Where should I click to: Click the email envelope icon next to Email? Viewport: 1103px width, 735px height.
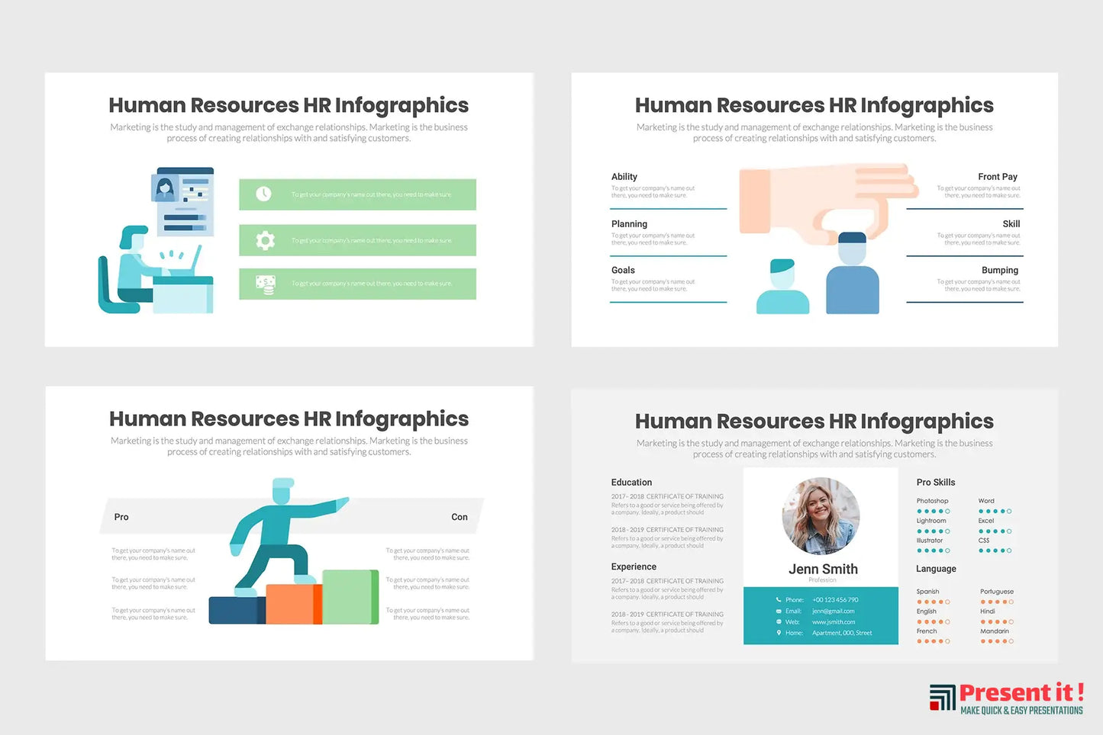point(779,611)
